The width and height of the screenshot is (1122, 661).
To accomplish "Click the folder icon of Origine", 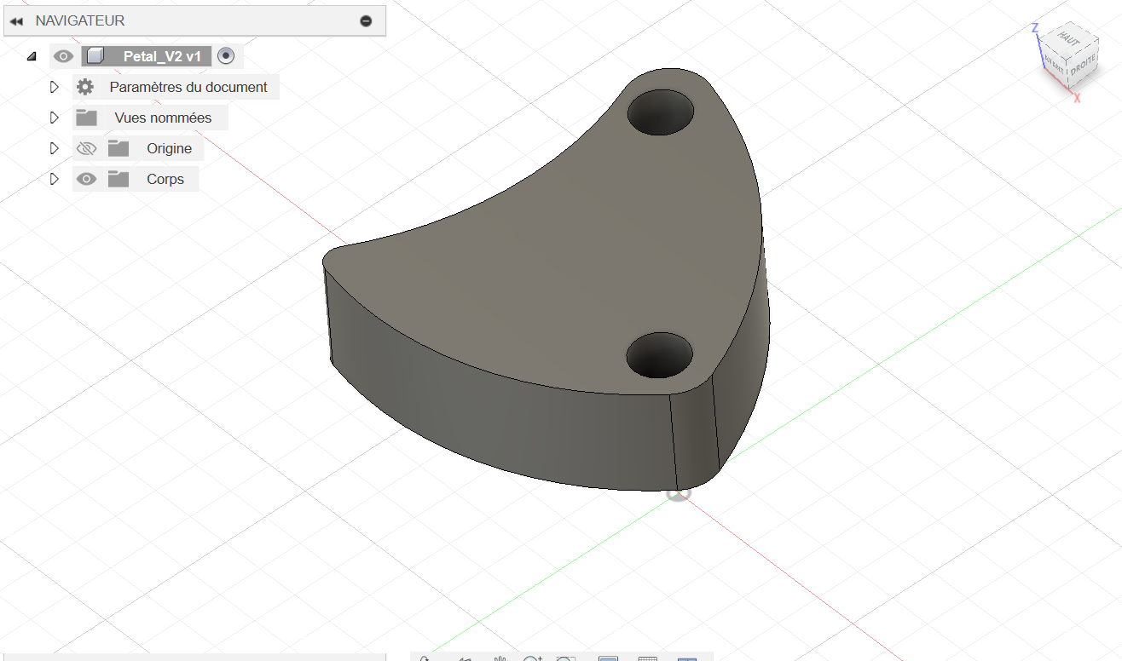I will [119, 148].
